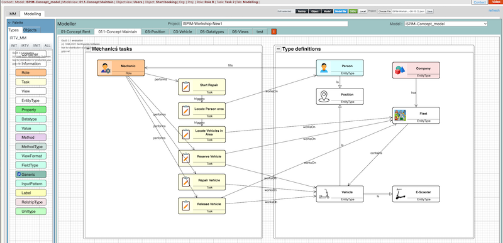Click the Person entity avatar icon
The width and height of the screenshot is (503, 243).
tap(324, 68)
